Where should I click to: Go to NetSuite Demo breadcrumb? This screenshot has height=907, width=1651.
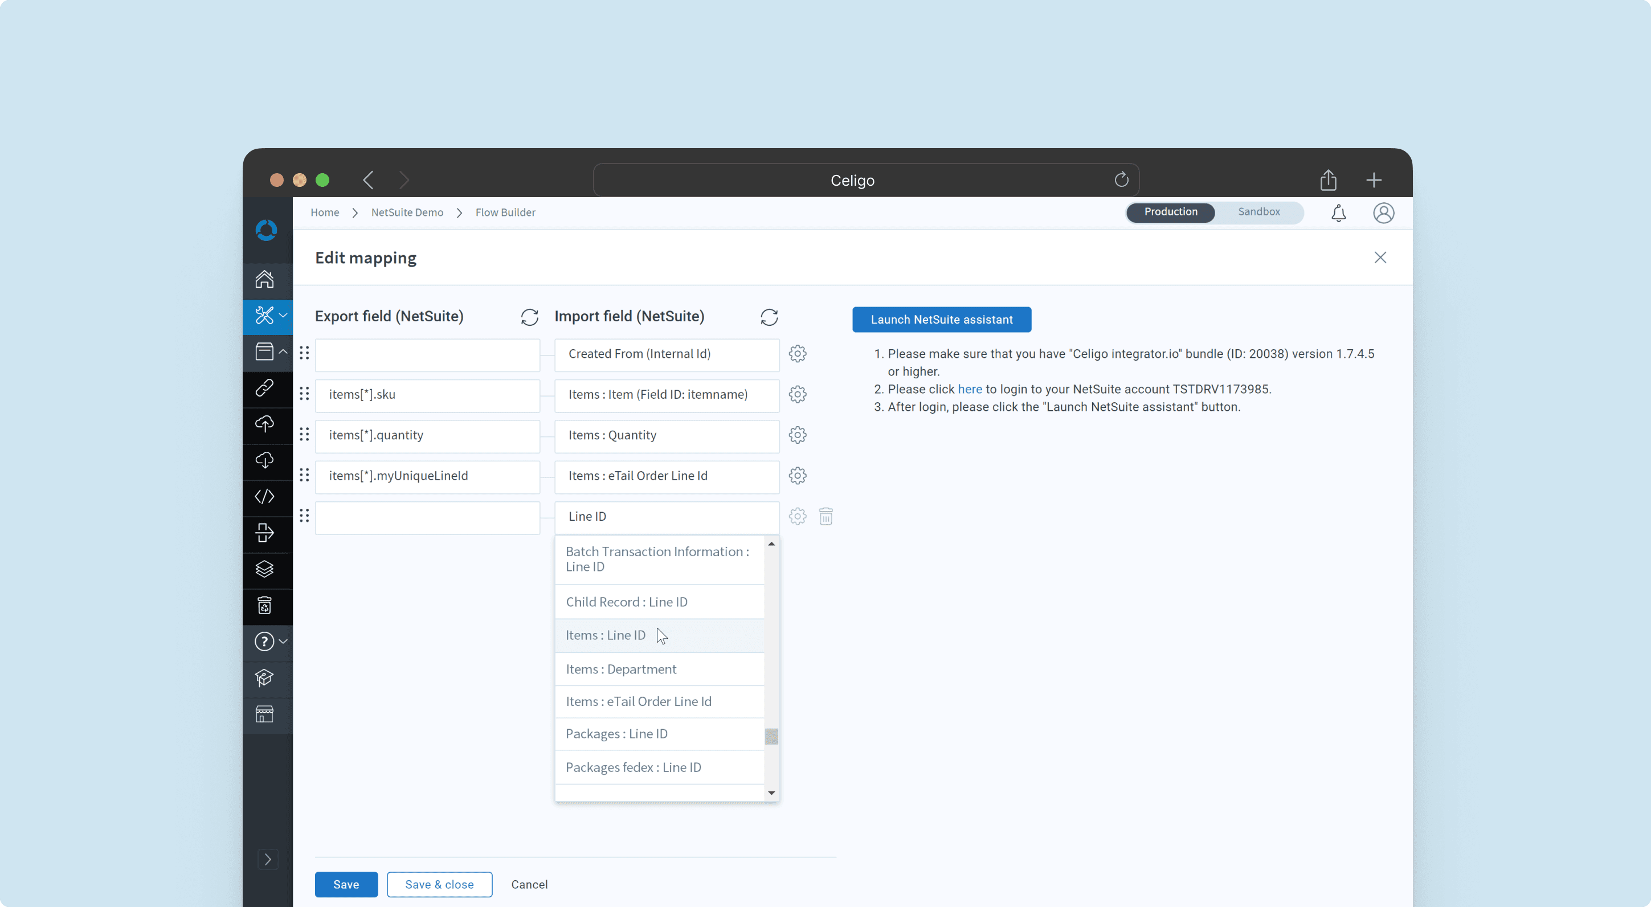407,212
